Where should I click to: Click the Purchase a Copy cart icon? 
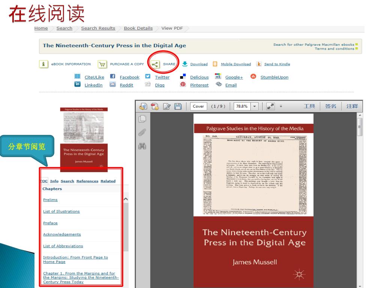[102, 64]
